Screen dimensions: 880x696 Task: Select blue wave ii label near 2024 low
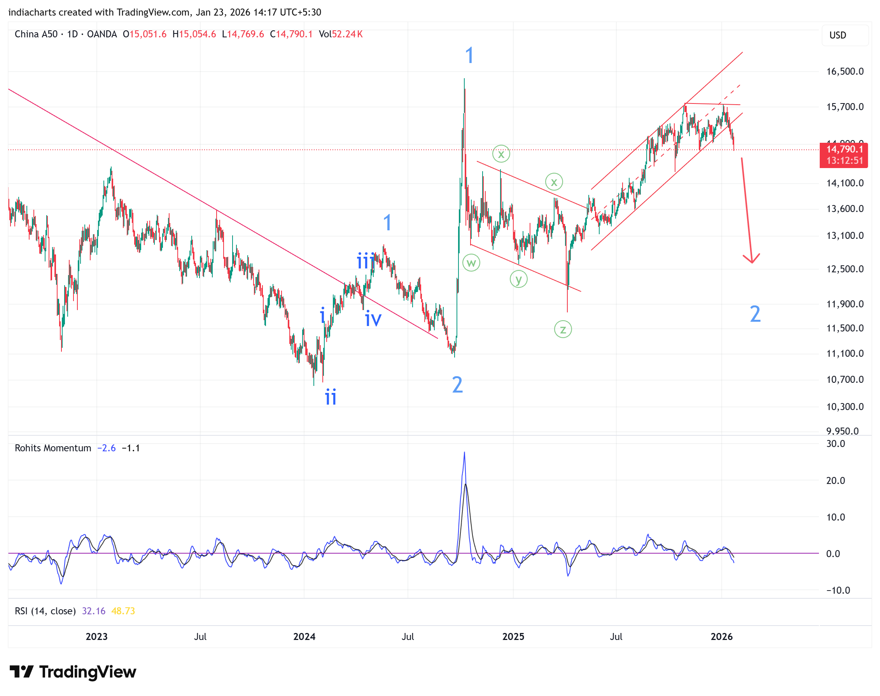click(x=331, y=397)
